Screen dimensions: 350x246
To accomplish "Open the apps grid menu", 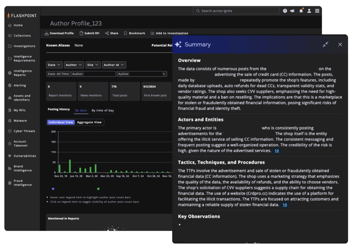I will (x=317, y=11).
